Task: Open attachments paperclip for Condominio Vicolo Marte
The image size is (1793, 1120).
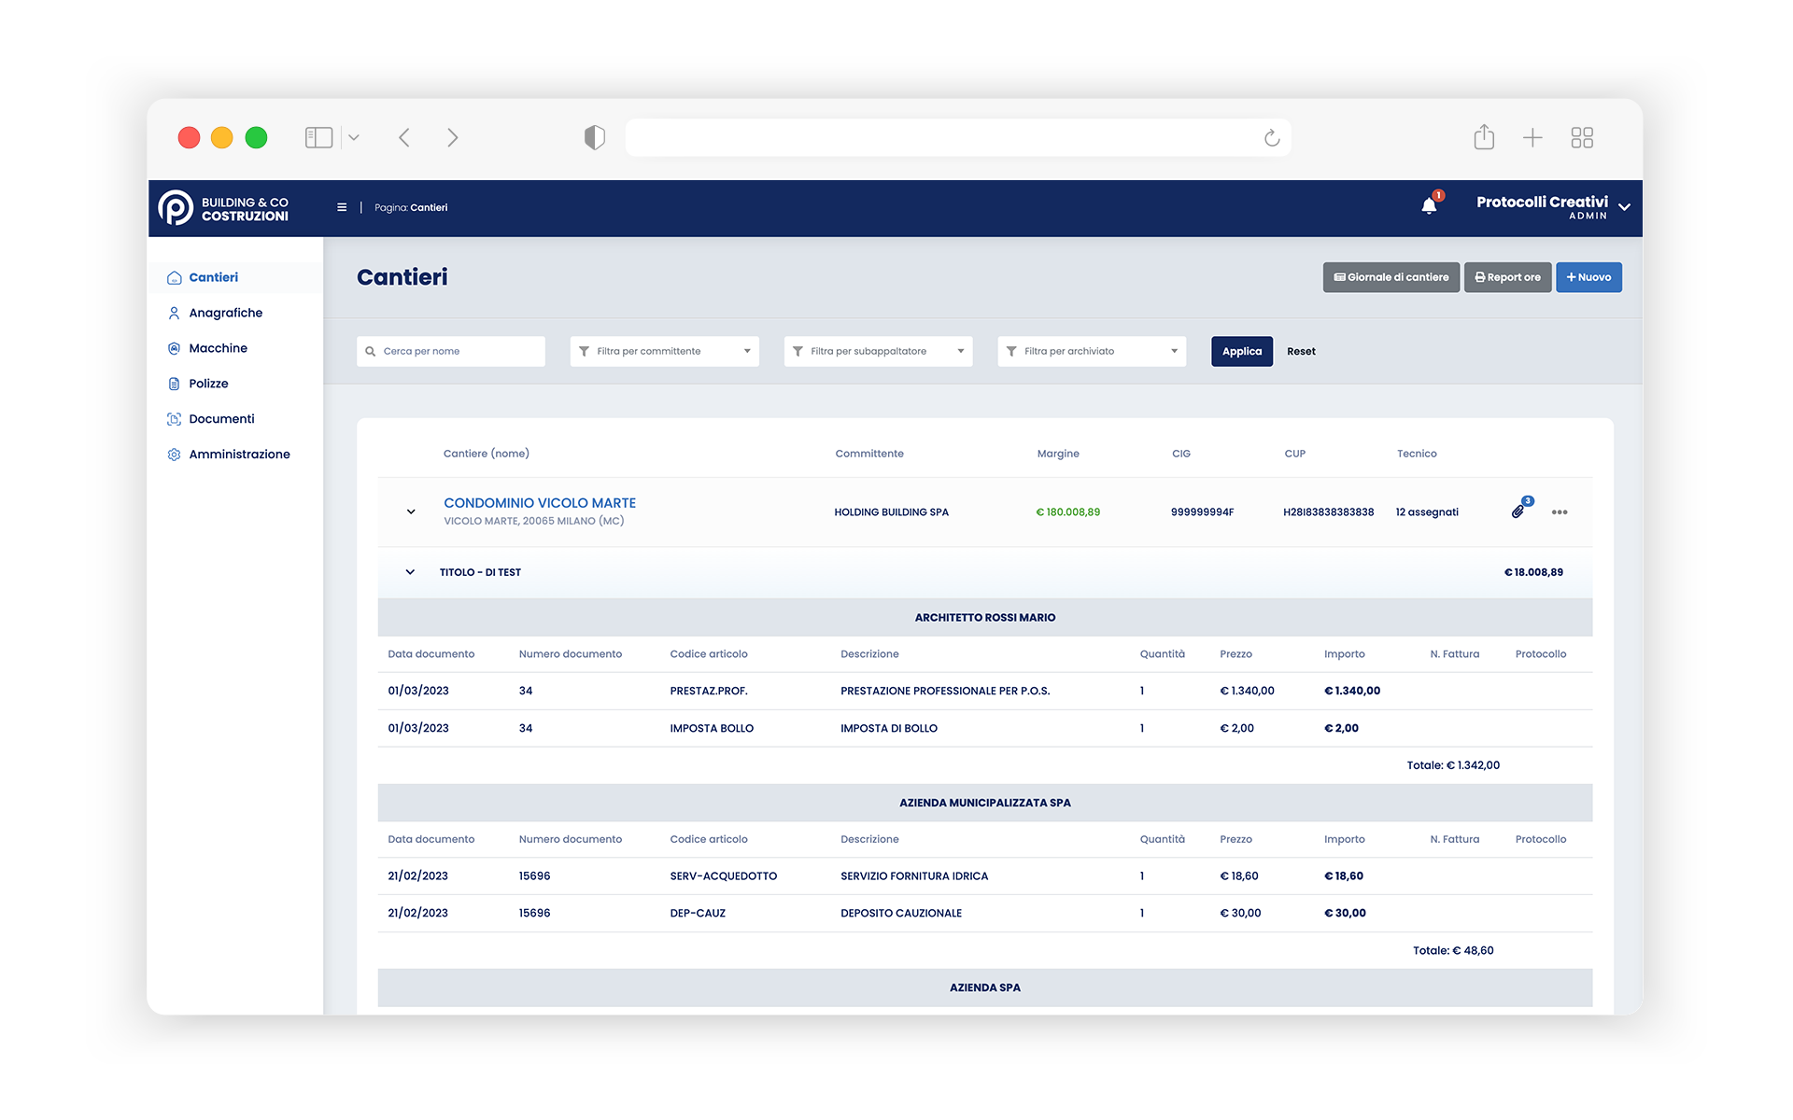Action: (1518, 511)
